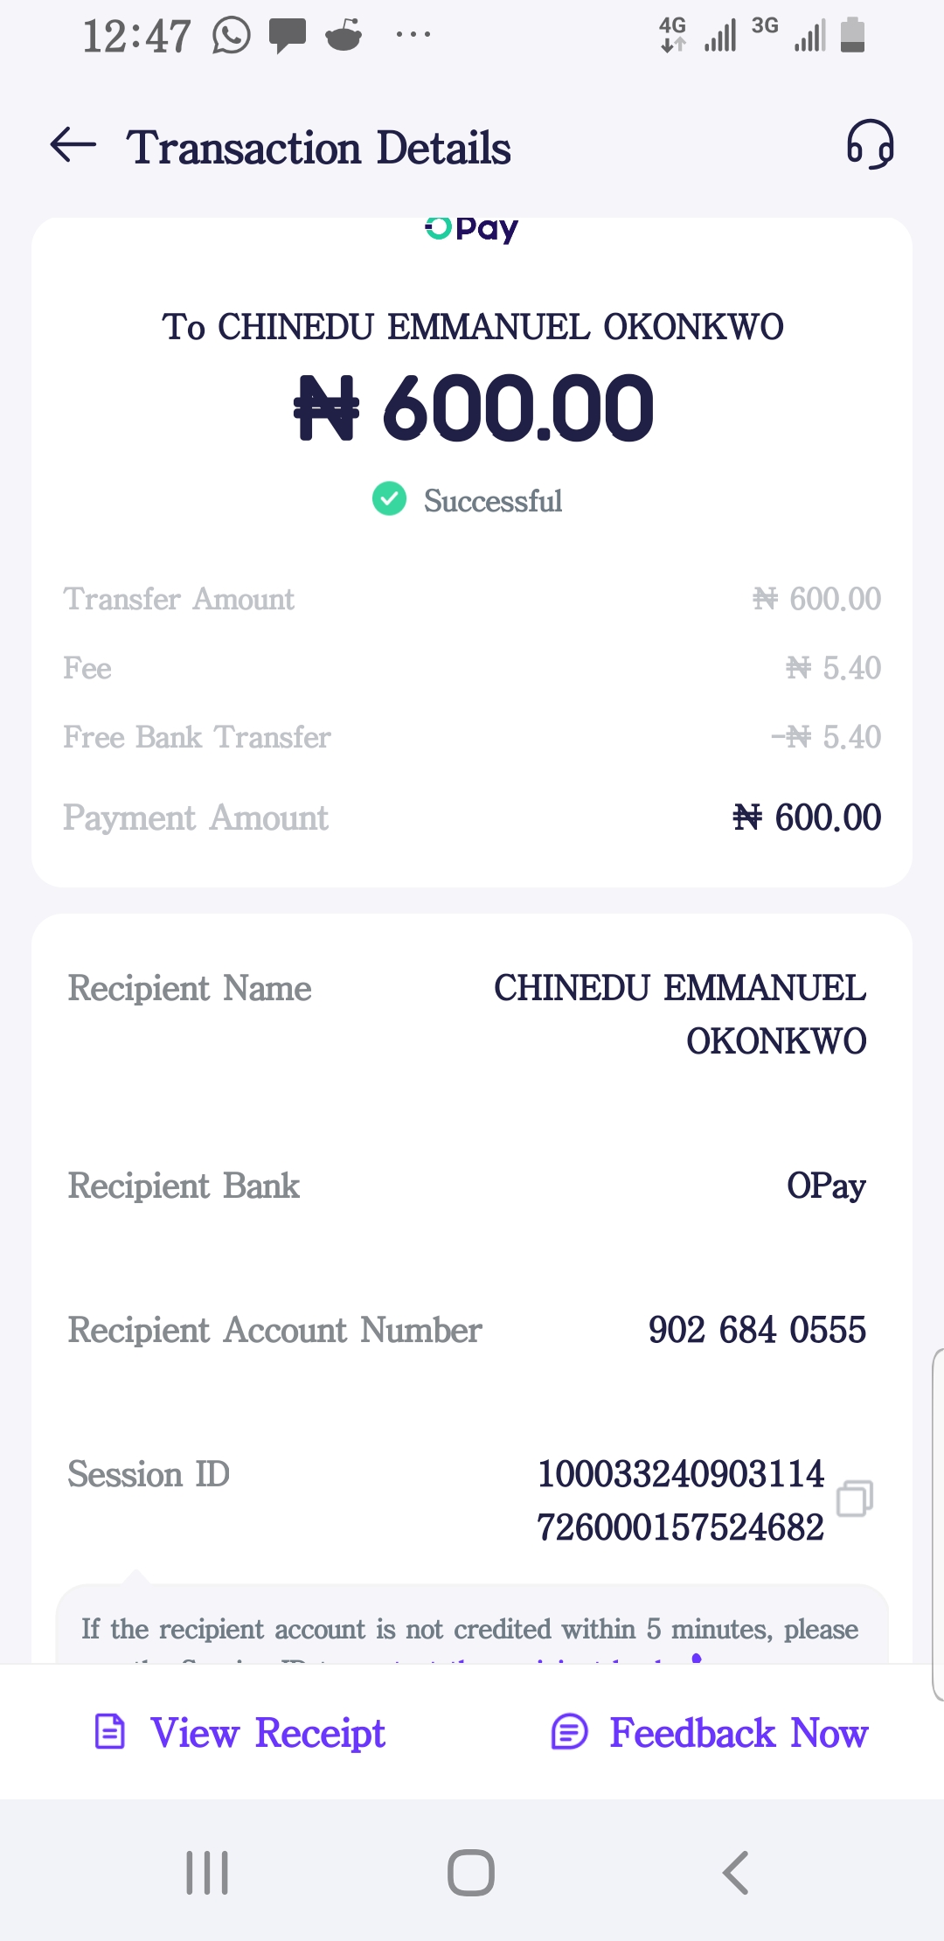The height and width of the screenshot is (1941, 944).
Task: Tap the message notification icon
Action: 287,37
